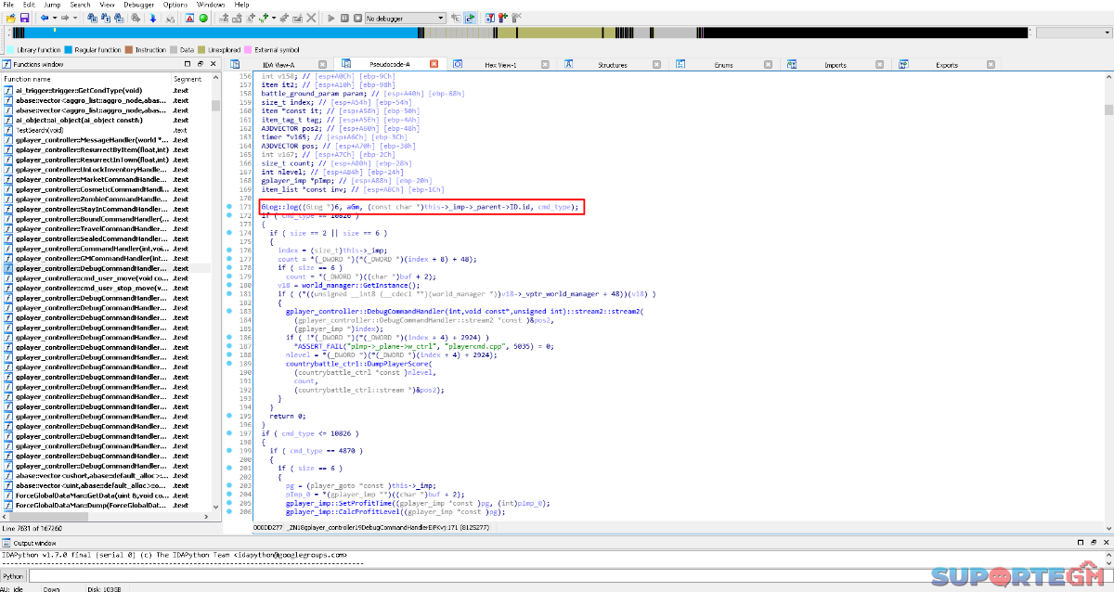Open the Options menu
Screen dimensions: 1114x592
pos(175,5)
